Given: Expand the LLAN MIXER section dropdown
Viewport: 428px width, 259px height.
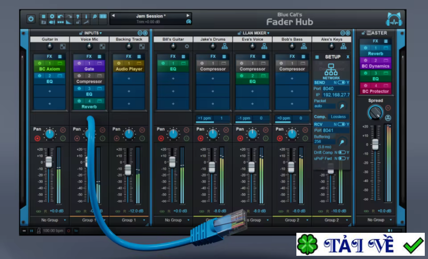Looking at the screenshot, I should click(x=268, y=33).
